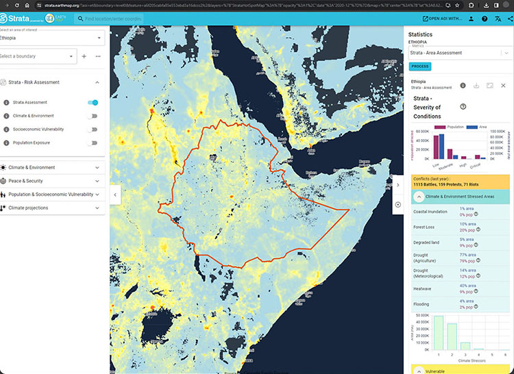The height and width of the screenshot is (374, 514).
Task: Click 77% area value for Drought Agriculture
Action: pos(468,255)
